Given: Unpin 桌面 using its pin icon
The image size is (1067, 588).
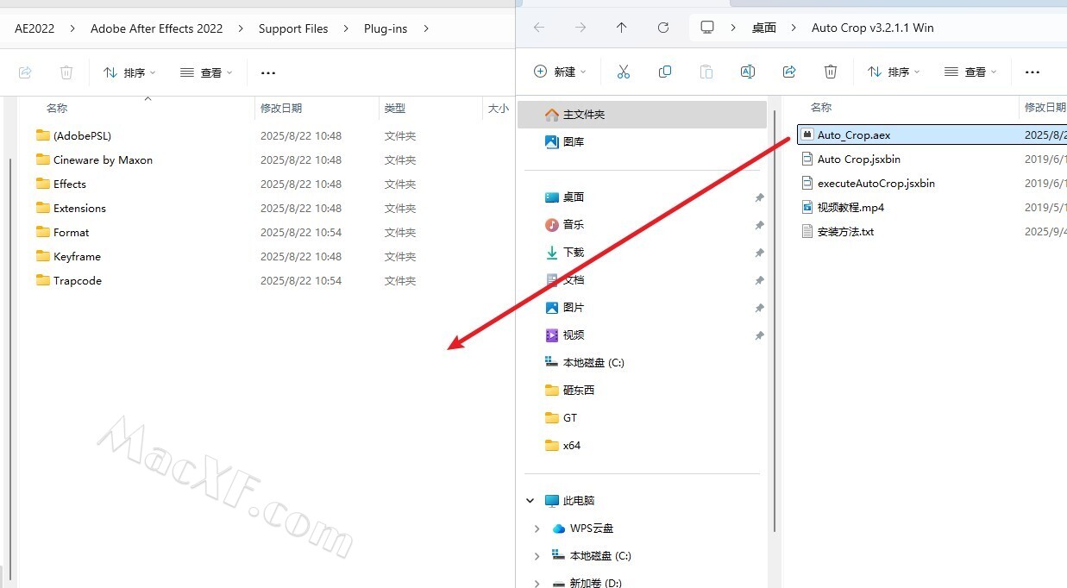Looking at the screenshot, I should (759, 197).
